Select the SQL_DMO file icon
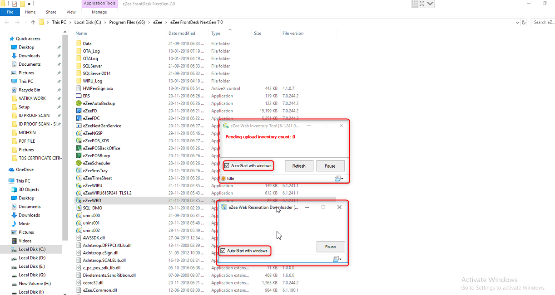The height and width of the screenshot is (295, 555). (x=79, y=208)
